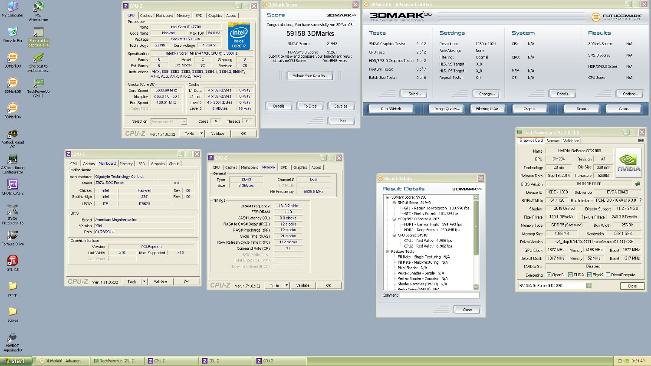Viewport: 651px width, 366px height.
Task: Click GPU-Z screenshot camera icon
Action: 641,140
